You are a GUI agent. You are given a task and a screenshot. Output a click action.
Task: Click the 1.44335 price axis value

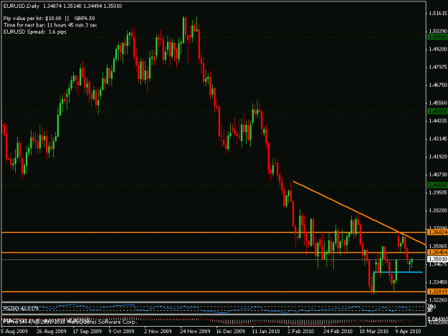coord(438,121)
